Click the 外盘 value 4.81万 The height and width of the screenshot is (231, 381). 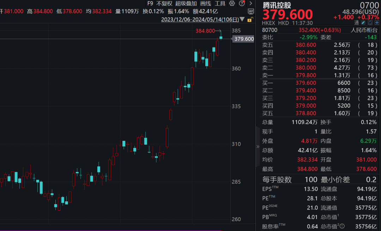pyautogui.click(x=309, y=141)
